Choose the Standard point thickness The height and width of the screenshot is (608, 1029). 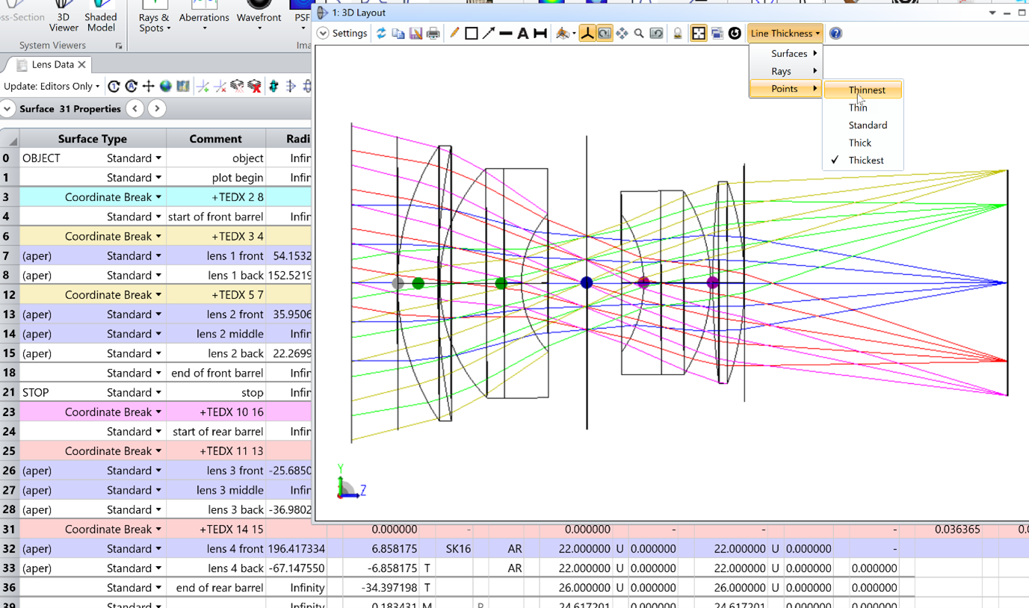point(868,125)
